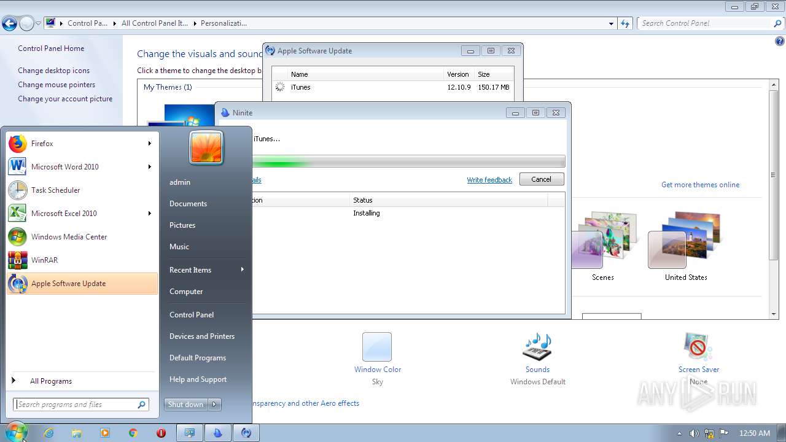Open Pictures from the Start menu
This screenshot has height=442, width=786.
coord(182,225)
